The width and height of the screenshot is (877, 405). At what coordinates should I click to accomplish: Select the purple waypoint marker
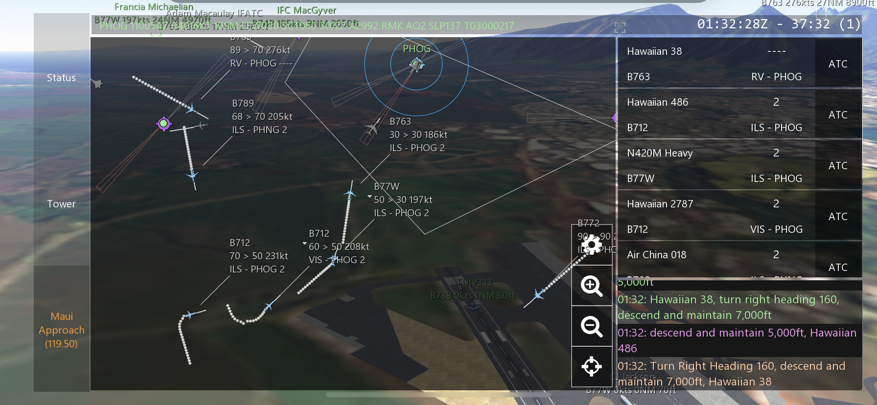coord(163,124)
